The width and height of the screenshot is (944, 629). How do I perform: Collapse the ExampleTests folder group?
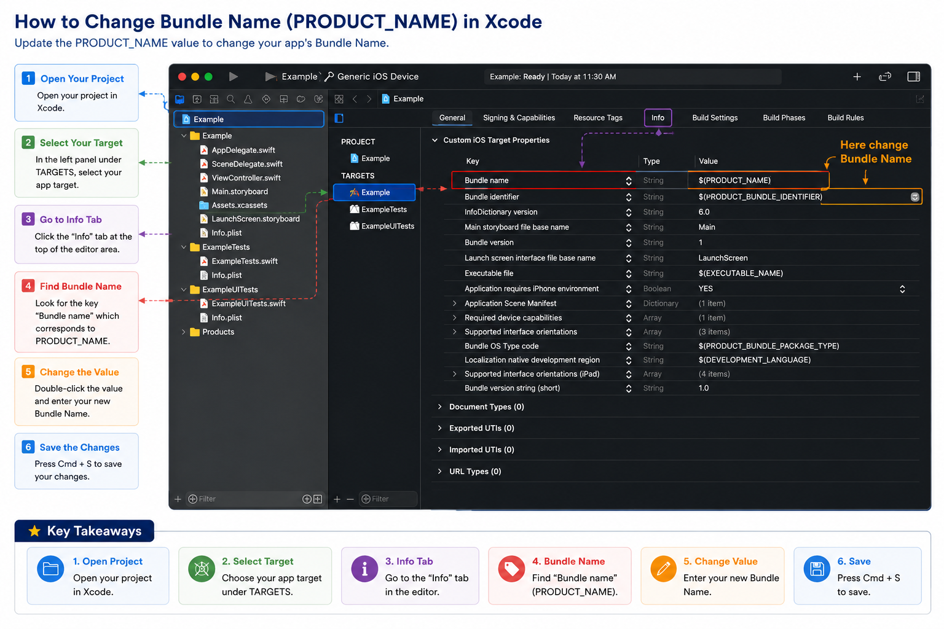pyautogui.click(x=183, y=247)
